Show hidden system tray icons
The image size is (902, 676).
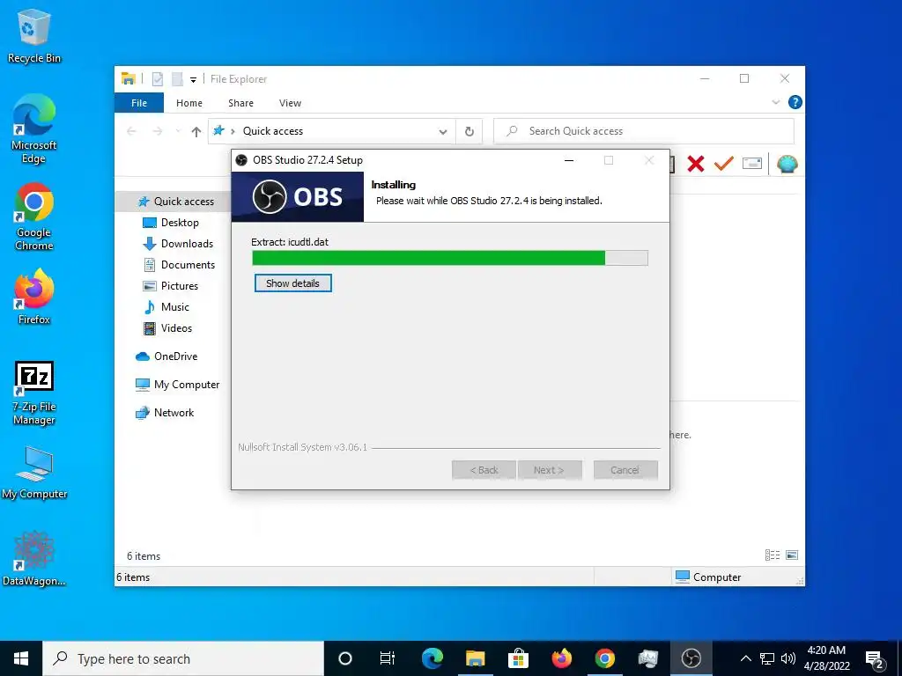pyautogui.click(x=745, y=658)
